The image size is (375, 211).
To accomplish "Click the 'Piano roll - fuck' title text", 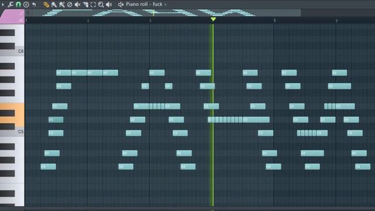I will (144, 4).
